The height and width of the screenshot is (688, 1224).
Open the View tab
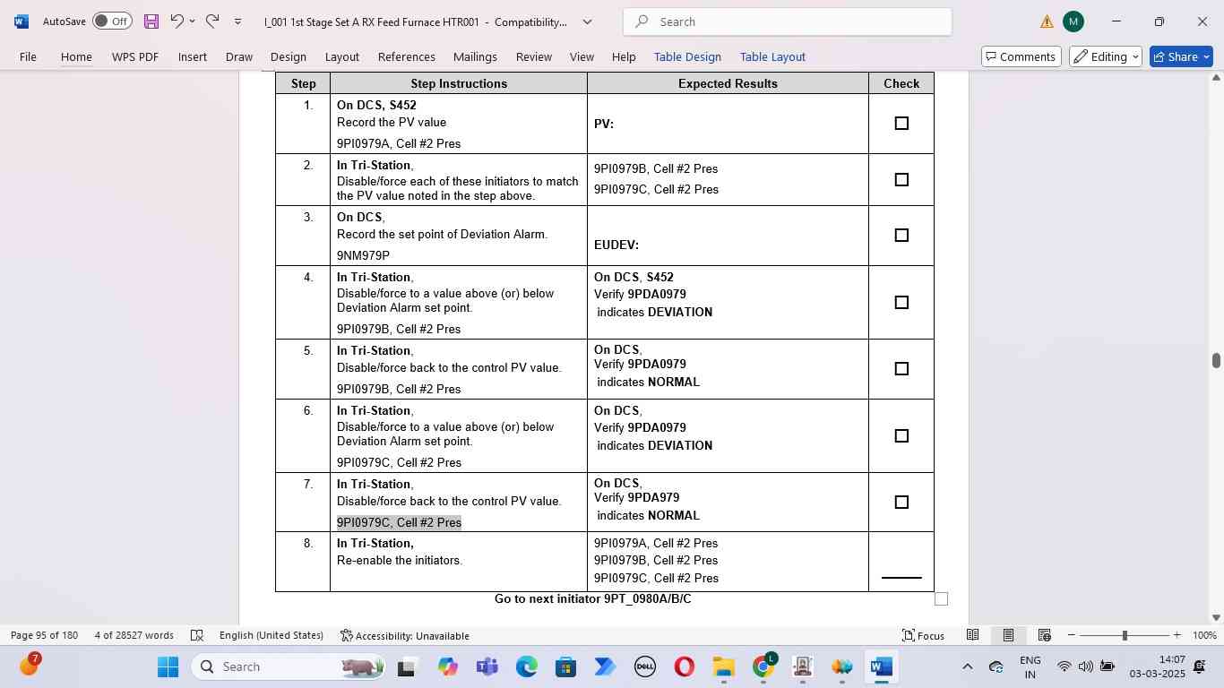[x=582, y=56]
